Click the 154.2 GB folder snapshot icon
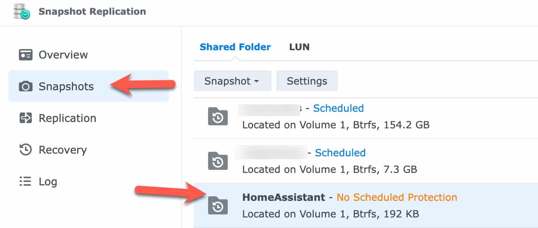The width and height of the screenshot is (538, 228). pos(218,116)
